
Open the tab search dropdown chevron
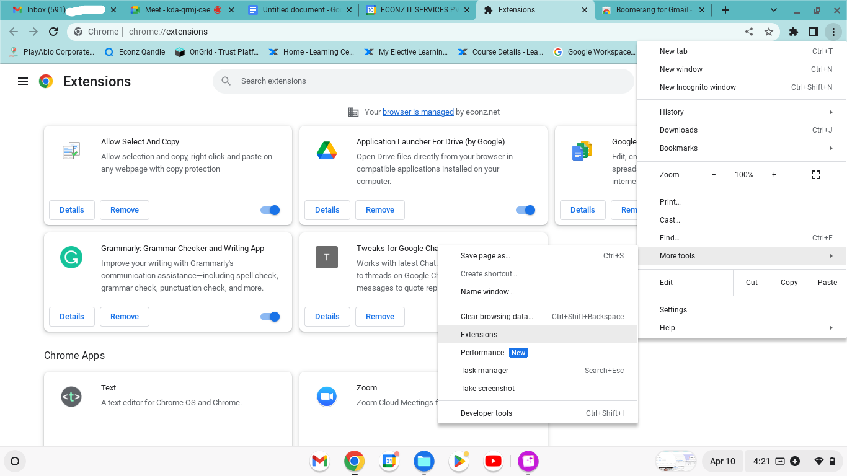(774, 10)
